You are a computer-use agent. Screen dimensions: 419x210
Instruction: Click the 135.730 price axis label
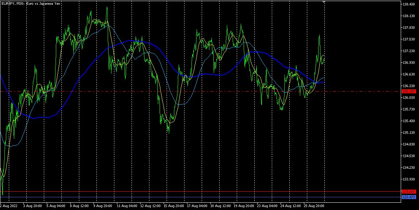[x=409, y=109]
